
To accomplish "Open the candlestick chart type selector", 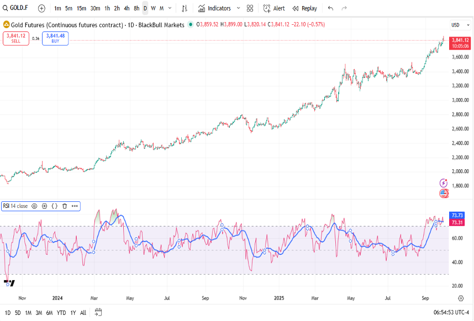I will click(x=185, y=8).
